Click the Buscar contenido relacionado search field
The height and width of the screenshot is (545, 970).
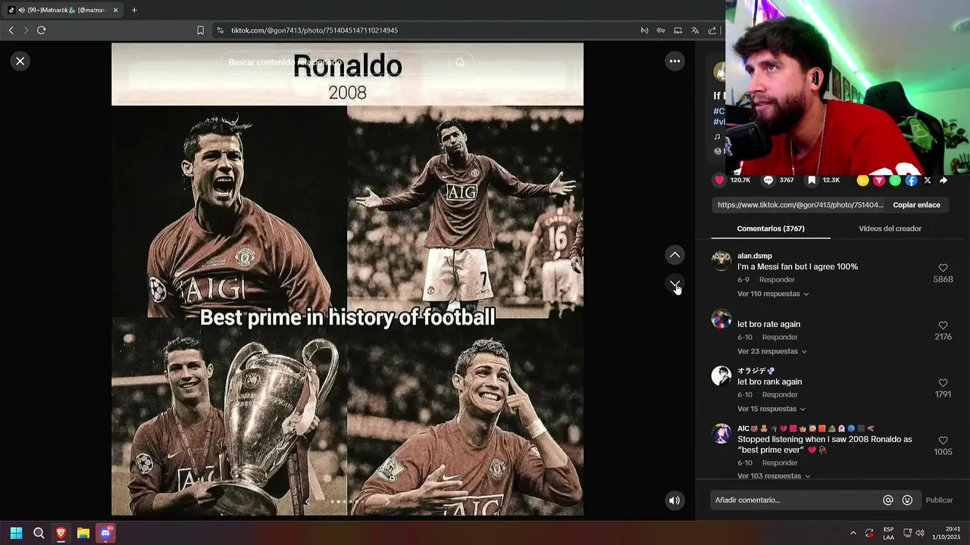click(x=335, y=63)
